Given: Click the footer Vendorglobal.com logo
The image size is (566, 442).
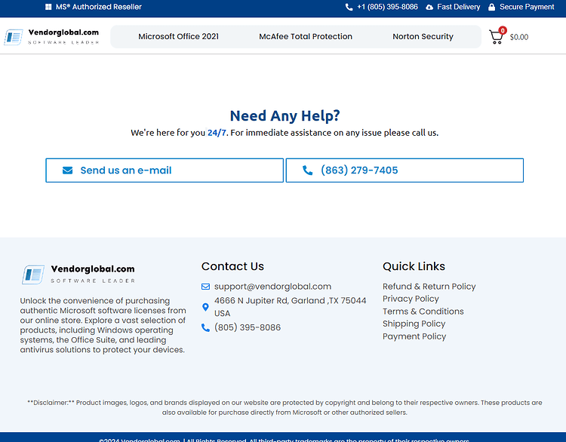Looking at the screenshot, I should (x=78, y=275).
